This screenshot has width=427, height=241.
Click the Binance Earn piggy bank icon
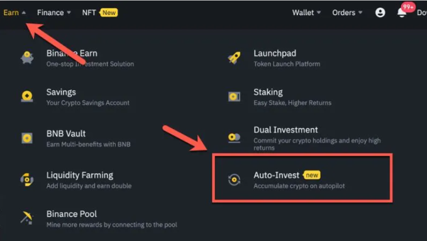click(x=27, y=57)
